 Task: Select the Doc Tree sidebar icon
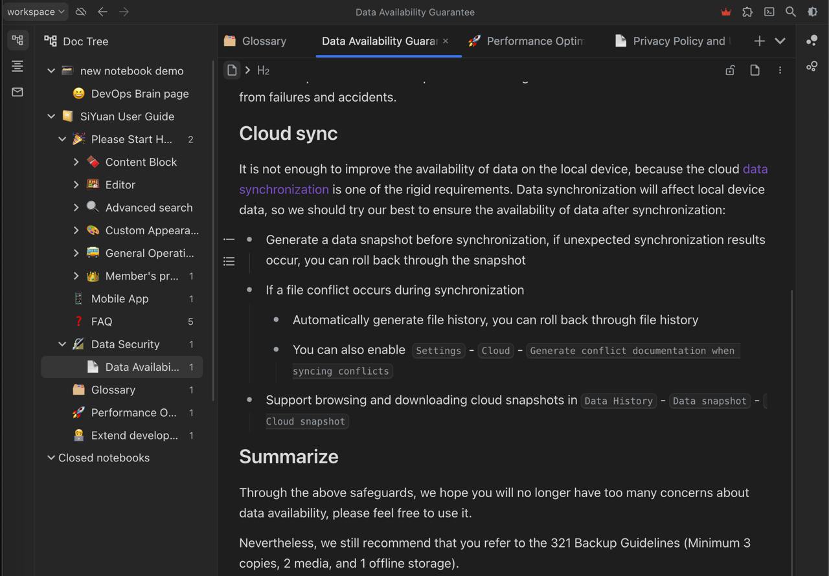17,40
